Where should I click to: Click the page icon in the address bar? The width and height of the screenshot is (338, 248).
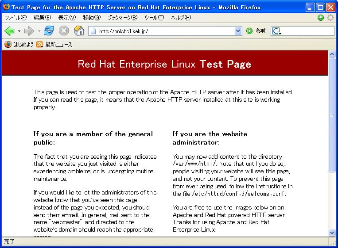point(93,31)
